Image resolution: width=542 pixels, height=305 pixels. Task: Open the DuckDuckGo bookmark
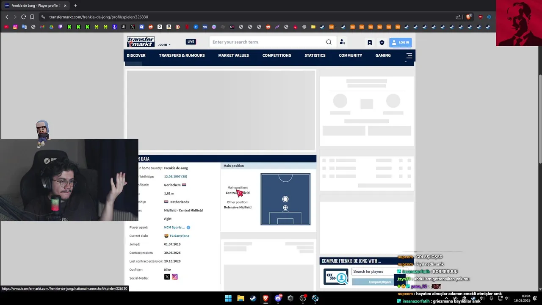tap(178, 27)
